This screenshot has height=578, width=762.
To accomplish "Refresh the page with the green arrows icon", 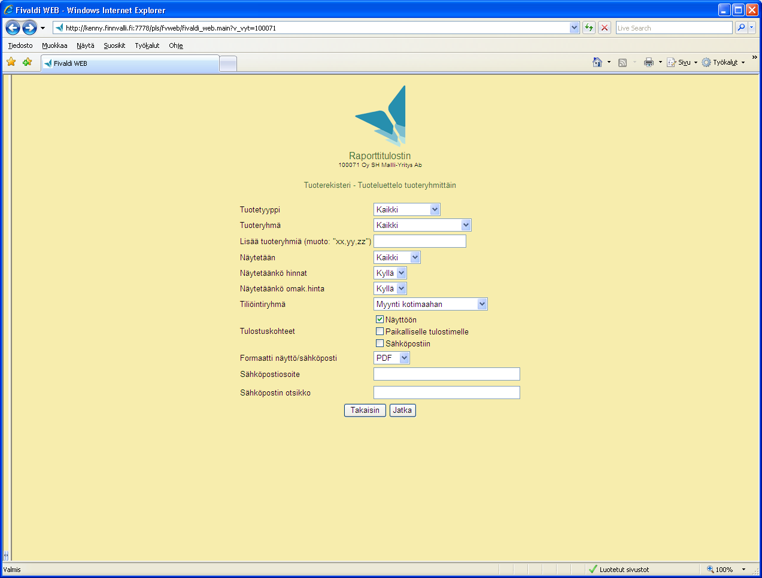I will click(x=589, y=28).
